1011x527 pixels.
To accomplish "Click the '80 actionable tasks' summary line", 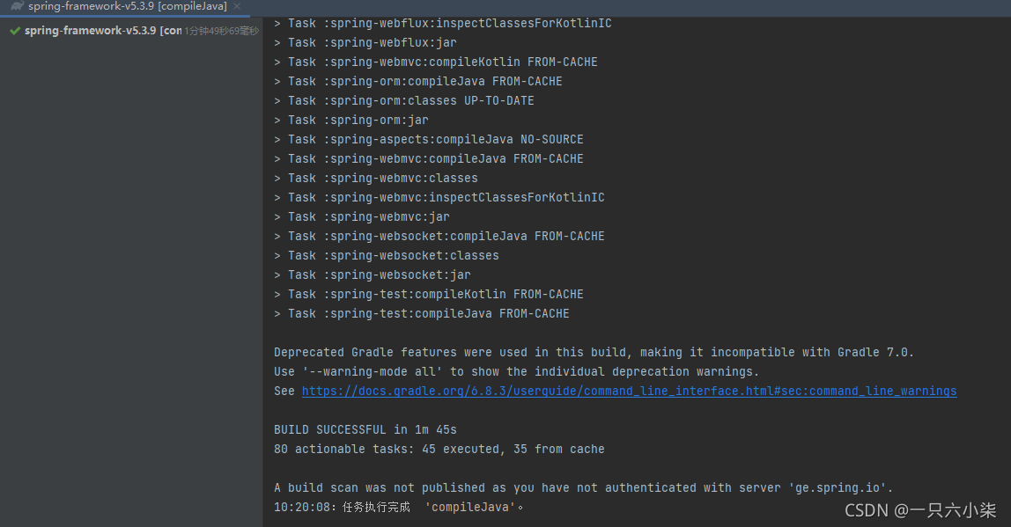I will 439,449.
